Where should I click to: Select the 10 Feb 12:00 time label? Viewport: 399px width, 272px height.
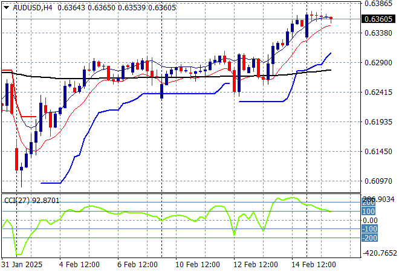[x=198, y=265]
